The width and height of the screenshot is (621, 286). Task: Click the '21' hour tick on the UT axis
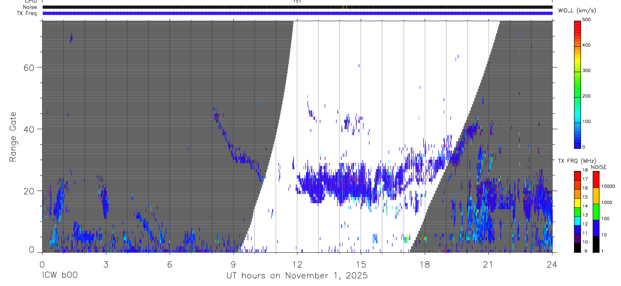point(488,264)
